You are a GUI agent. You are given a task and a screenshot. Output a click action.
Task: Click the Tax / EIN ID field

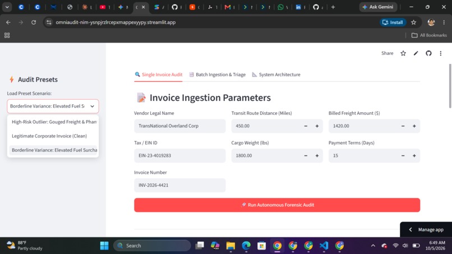click(179, 156)
